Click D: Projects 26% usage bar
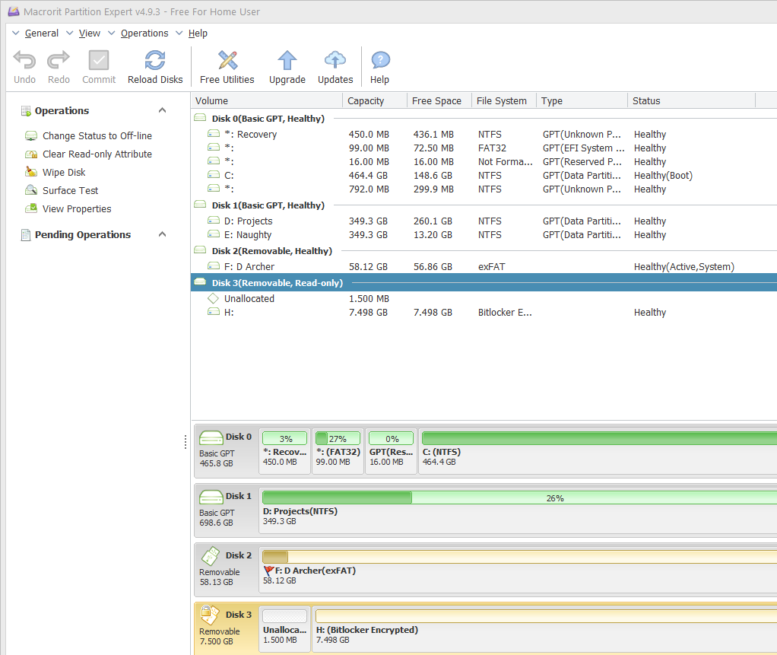 519,498
